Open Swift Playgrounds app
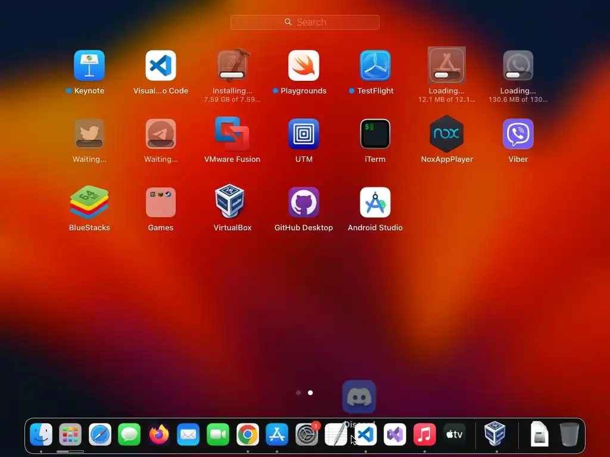The width and height of the screenshot is (610, 457). point(303,65)
